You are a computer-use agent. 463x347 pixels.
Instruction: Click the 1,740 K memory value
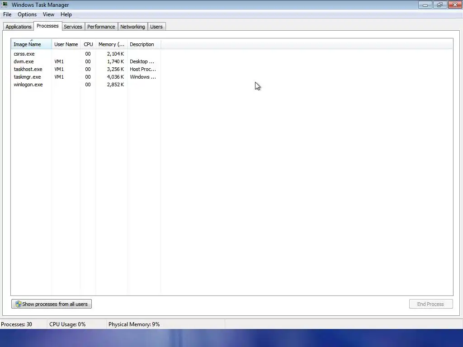(x=115, y=61)
